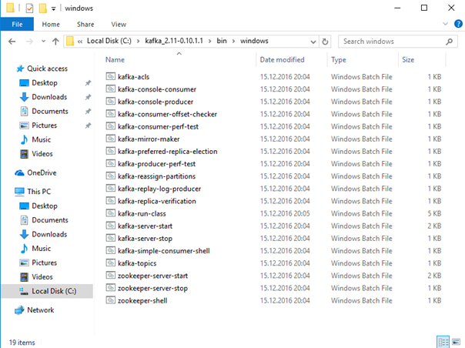
Task: Switch to details view layout icon
Action: tap(443, 342)
